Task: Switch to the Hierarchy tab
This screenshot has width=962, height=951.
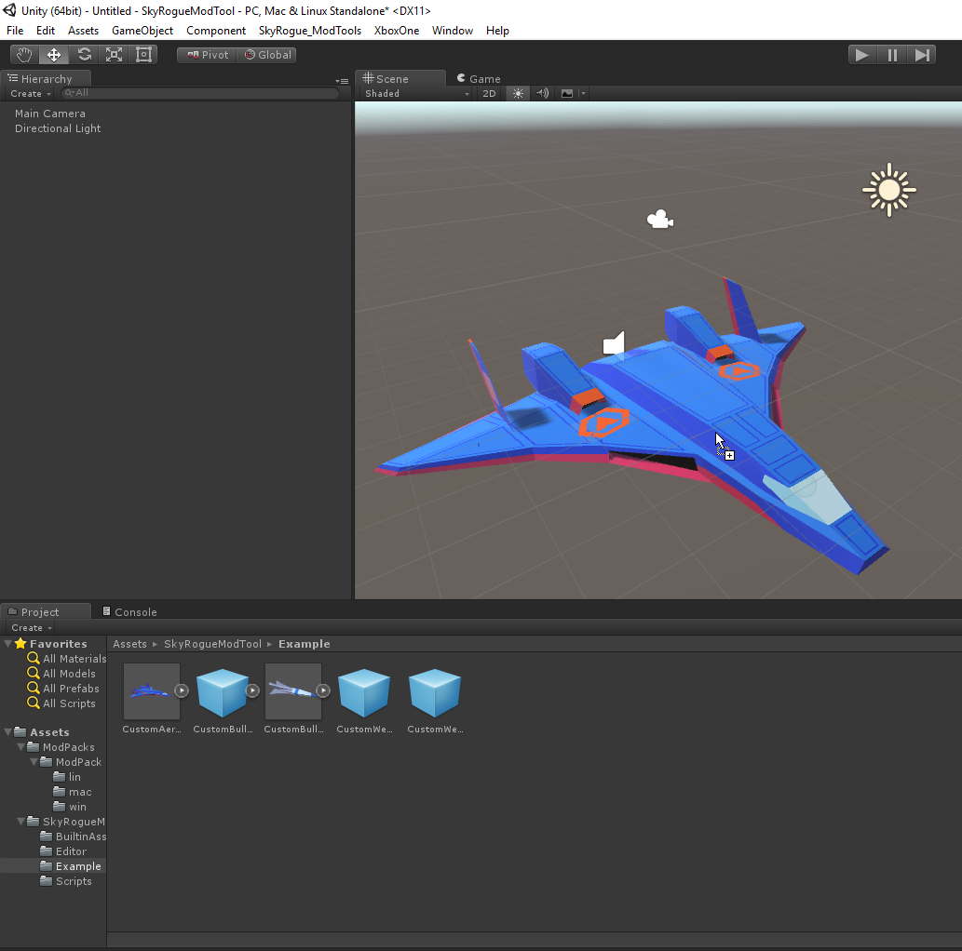Action: [x=46, y=78]
